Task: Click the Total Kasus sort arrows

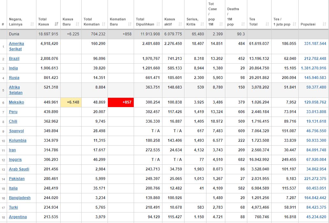Action: point(56,24)
